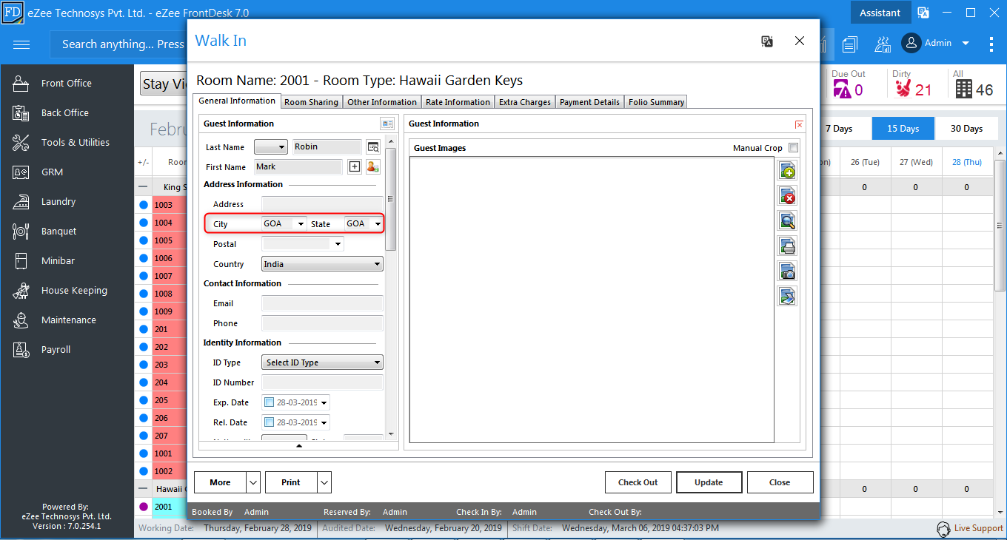Click the More button

coord(220,482)
